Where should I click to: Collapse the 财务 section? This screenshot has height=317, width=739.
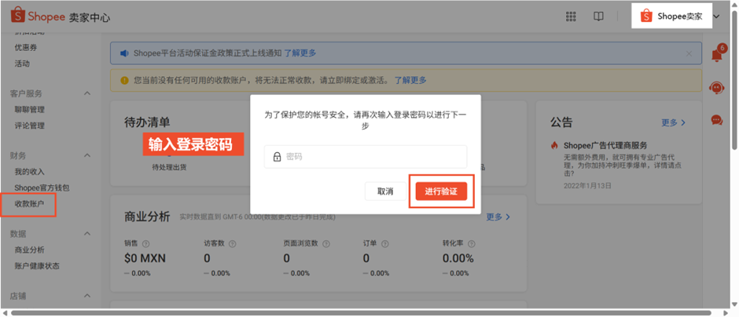[x=87, y=155]
